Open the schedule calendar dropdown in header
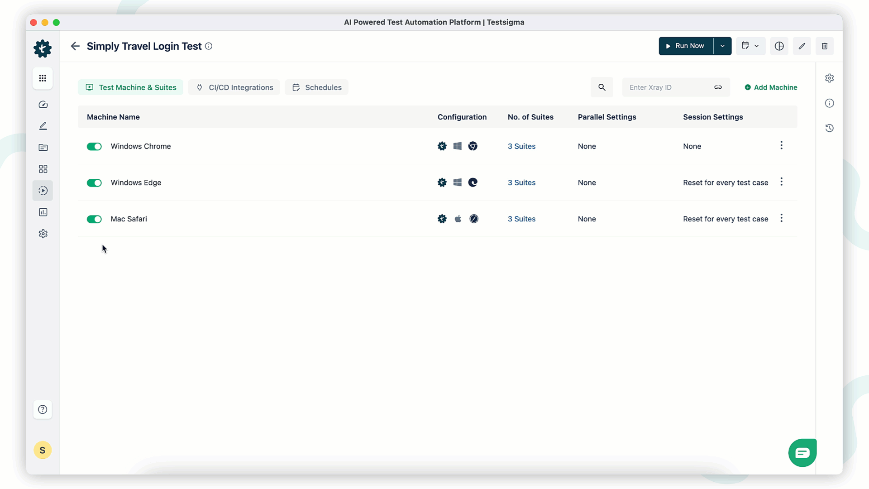Viewport: 869px width, 489px height. tap(750, 46)
